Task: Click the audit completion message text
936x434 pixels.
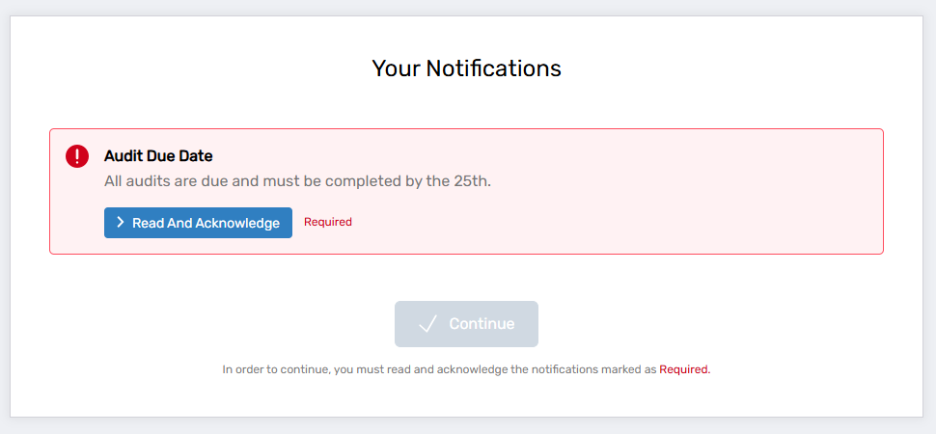Action: [x=297, y=181]
